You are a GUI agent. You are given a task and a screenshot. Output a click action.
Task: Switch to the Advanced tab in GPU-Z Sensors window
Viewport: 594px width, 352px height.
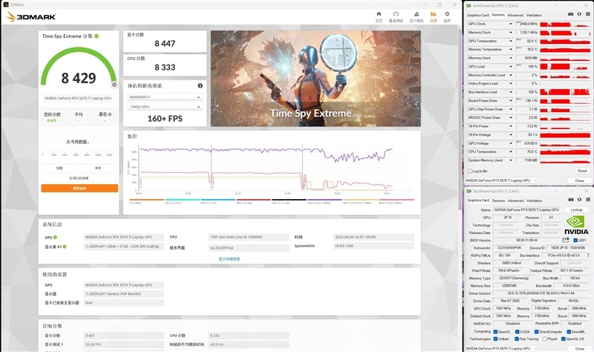click(515, 15)
